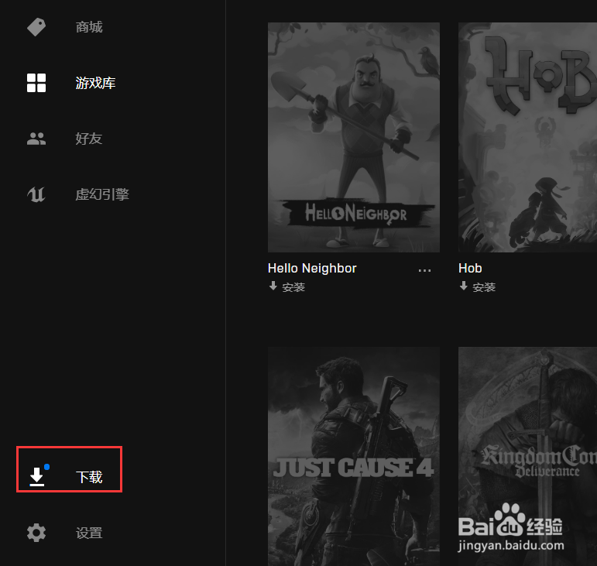Open Kingdom Come Deliverance cover

click(x=528, y=456)
